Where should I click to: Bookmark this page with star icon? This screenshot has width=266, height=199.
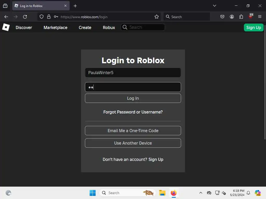click(157, 17)
